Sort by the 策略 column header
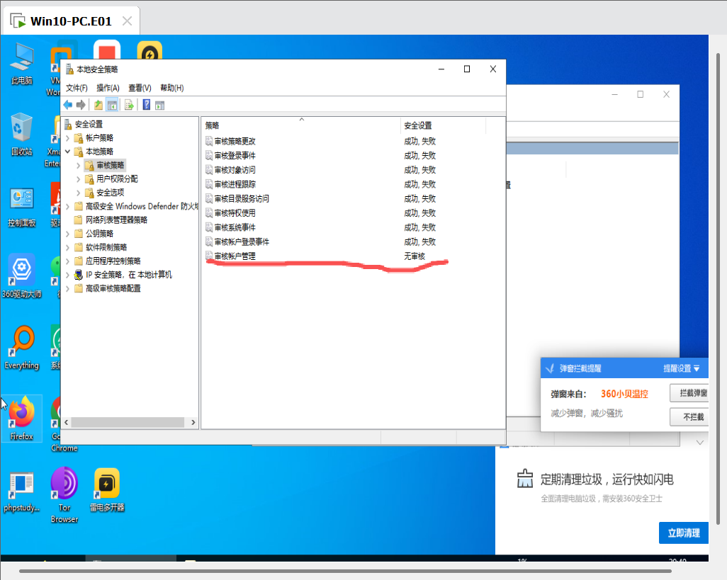The image size is (727, 580). click(301, 125)
